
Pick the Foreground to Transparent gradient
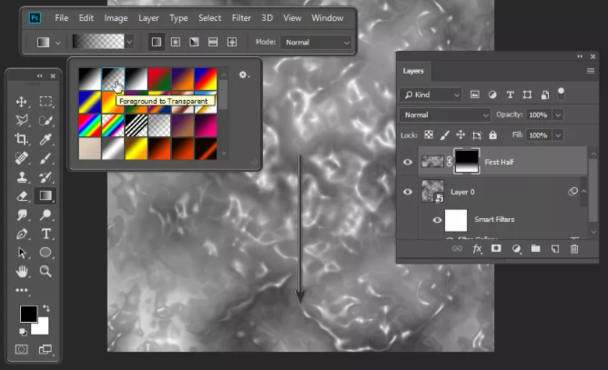[x=113, y=79]
